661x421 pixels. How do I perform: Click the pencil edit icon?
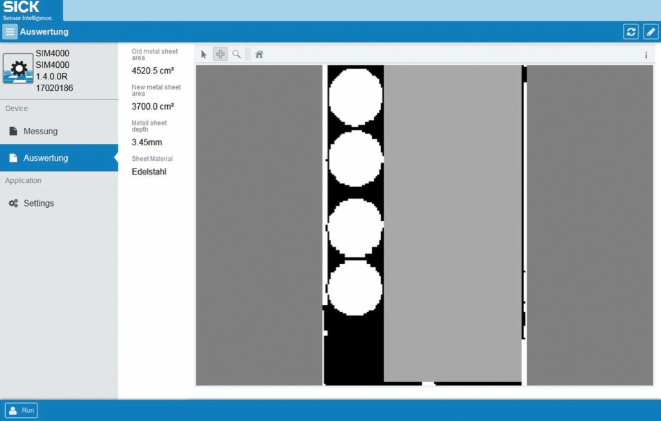point(650,32)
